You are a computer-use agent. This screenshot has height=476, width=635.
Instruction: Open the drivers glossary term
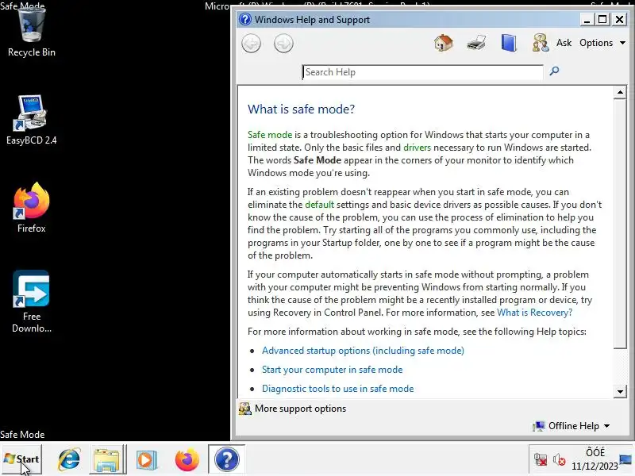[x=418, y=148]
